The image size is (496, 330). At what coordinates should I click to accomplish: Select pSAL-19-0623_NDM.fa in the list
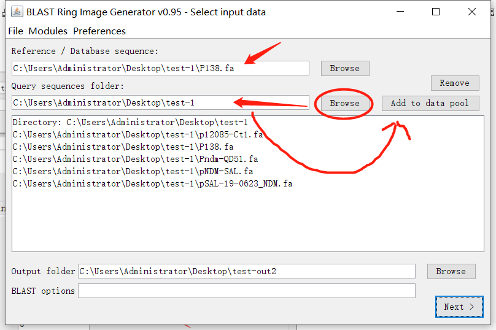point(152,183)
